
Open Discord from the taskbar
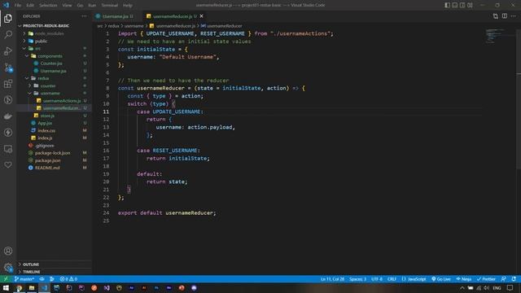click(194, 288)
